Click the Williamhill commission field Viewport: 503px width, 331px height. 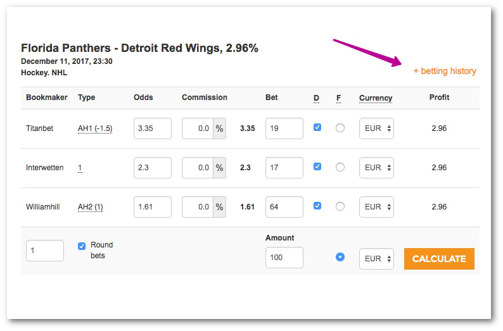click(198, 207)
